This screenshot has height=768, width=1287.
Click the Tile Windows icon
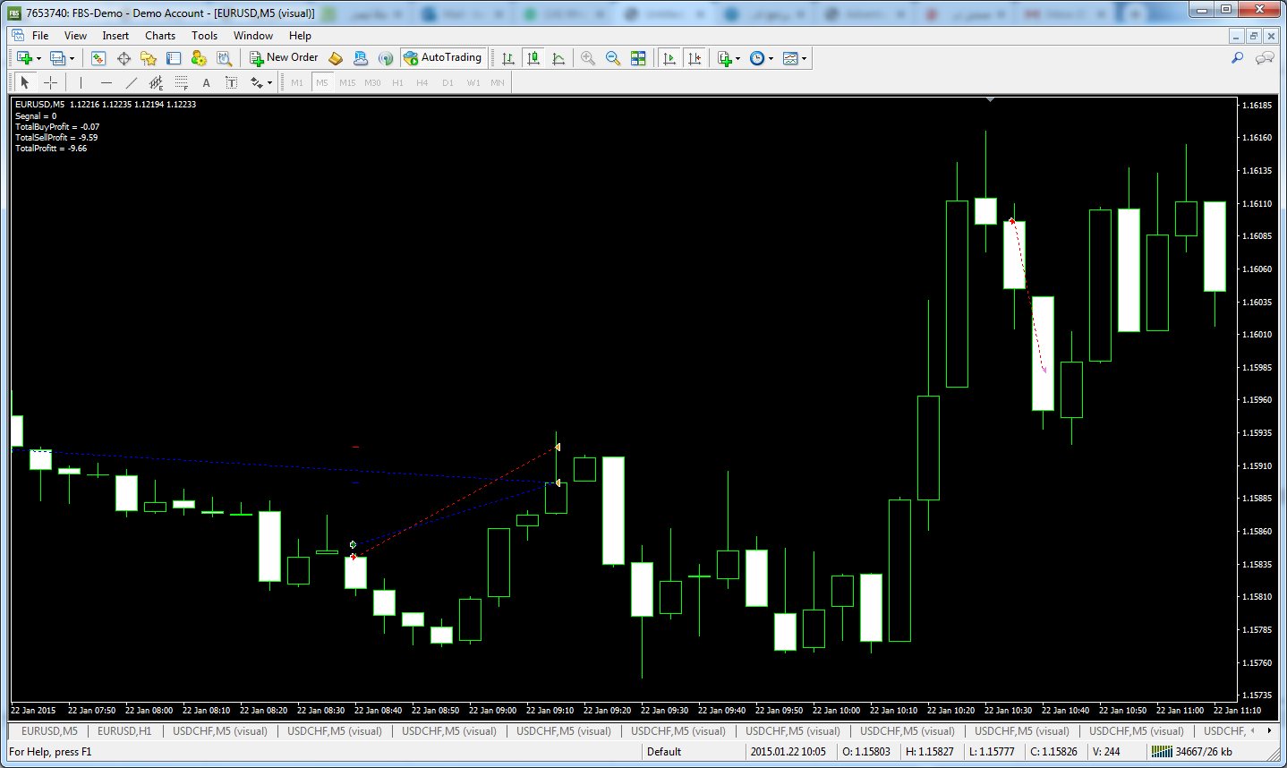tap(638, 58)
